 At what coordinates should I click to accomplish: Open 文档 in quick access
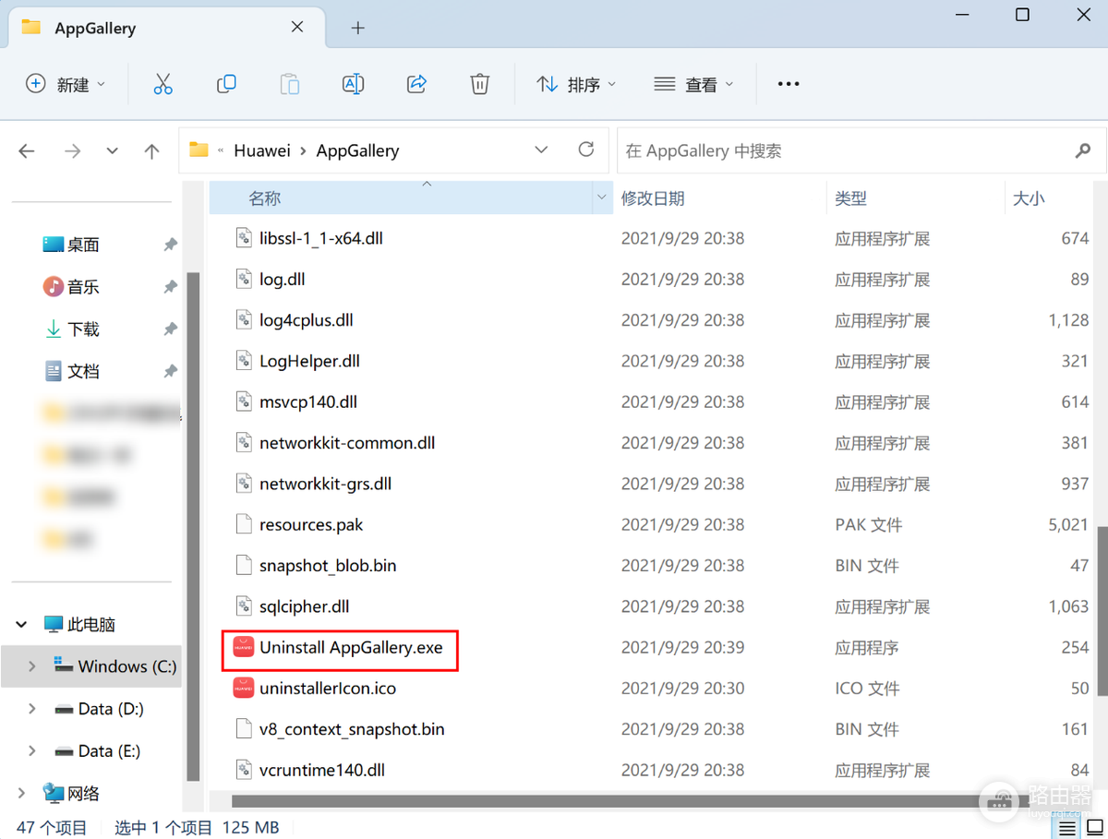[x=83, y=371]
